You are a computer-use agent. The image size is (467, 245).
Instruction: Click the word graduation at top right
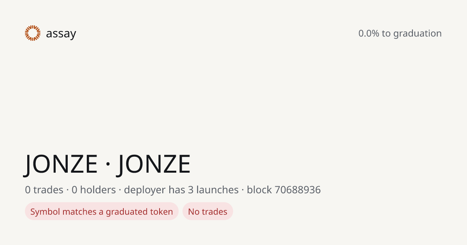coord(417,34)
